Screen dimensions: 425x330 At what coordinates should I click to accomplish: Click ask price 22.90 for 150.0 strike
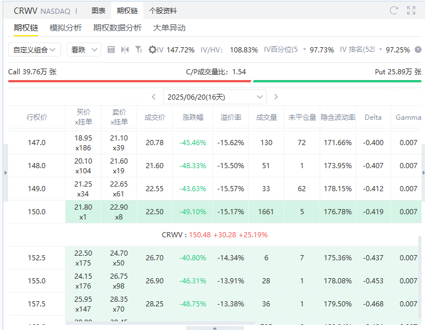(x=119, y=207)
